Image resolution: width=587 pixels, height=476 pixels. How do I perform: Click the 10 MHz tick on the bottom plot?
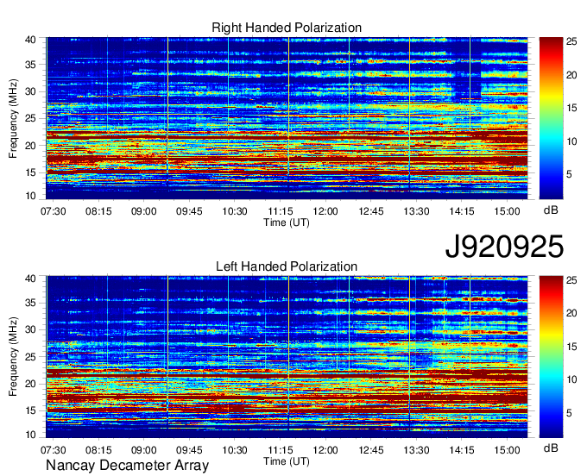[x=31, y=435]
